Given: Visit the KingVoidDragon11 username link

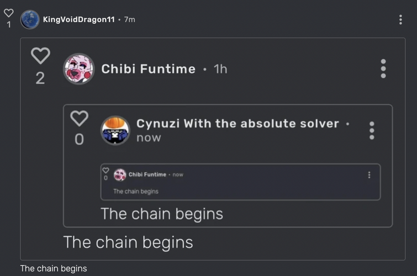Looking at the screenshot, I should pos(79,19).
